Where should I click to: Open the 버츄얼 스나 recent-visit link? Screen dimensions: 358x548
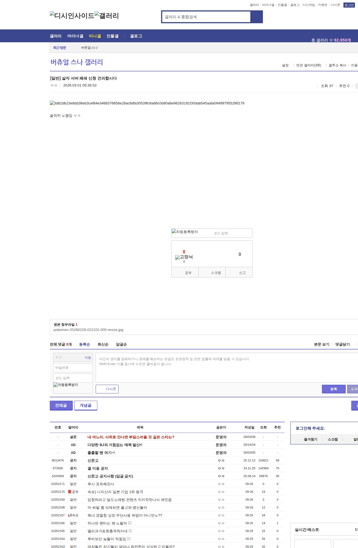pyautogui.click(x=89, y=48)
